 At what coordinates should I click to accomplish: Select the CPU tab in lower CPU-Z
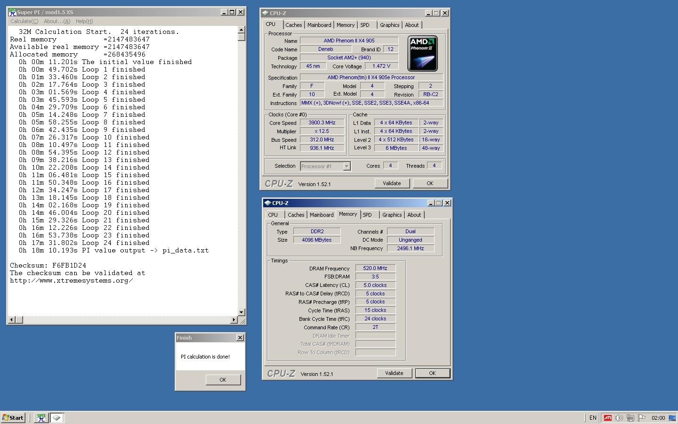click(273, 215)
